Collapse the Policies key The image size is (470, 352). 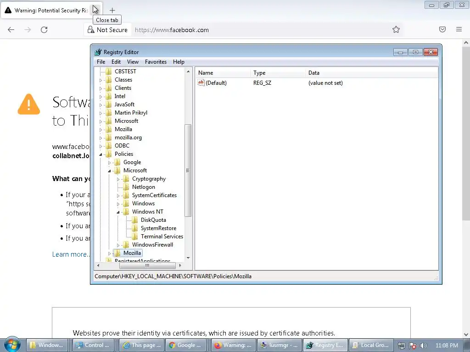(x=101, y=154)
